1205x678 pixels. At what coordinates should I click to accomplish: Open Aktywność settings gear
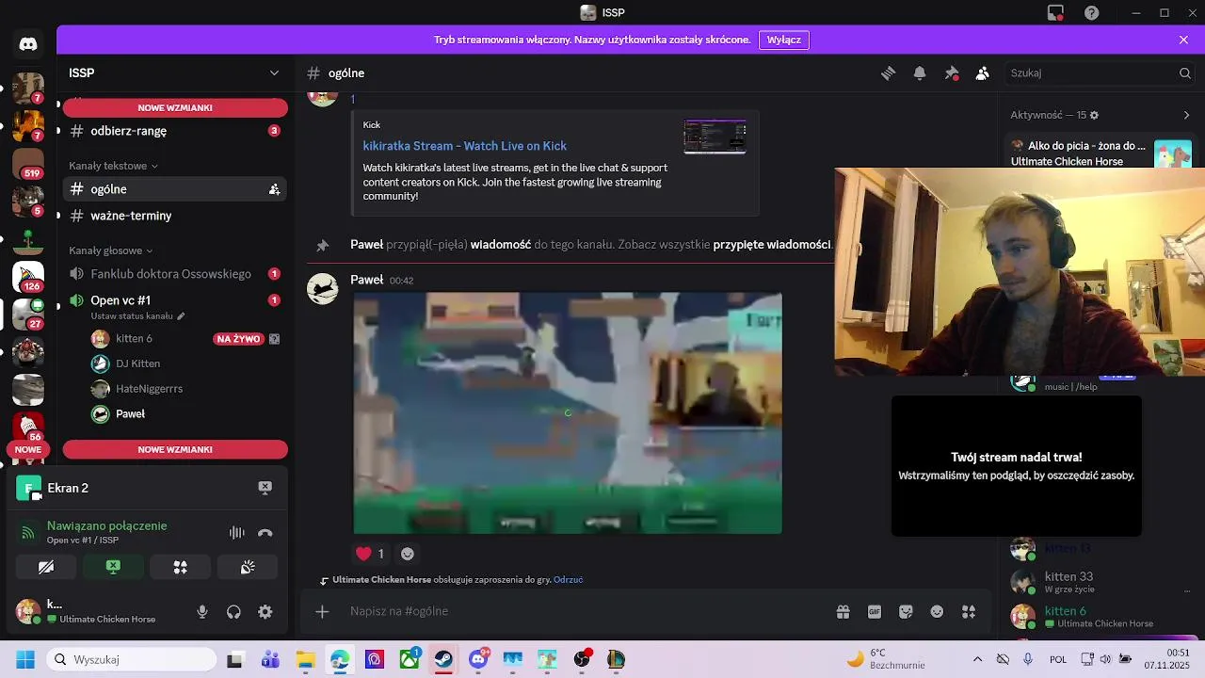click(x=1094, y=115)
